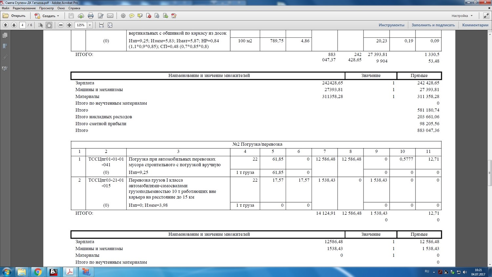Open preferences via the gear icon
This screenshot has height=277, width=492.
(x=123, y=16)
